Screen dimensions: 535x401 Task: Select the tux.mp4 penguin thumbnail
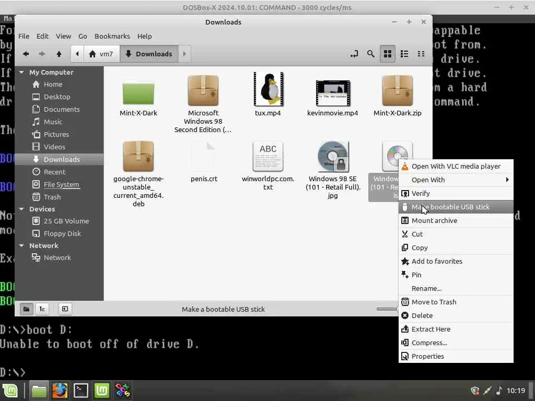coord(268,89)
